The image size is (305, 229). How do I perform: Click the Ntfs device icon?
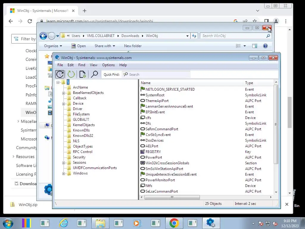tap(143, 185)
